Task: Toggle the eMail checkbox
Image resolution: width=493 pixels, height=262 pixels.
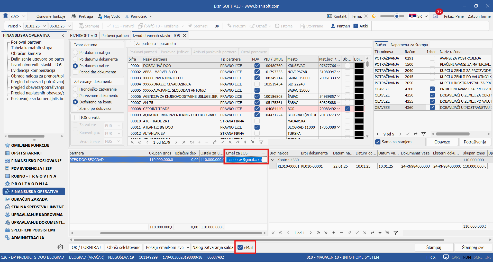Action: pyautogui.click(x=240, y=247)
